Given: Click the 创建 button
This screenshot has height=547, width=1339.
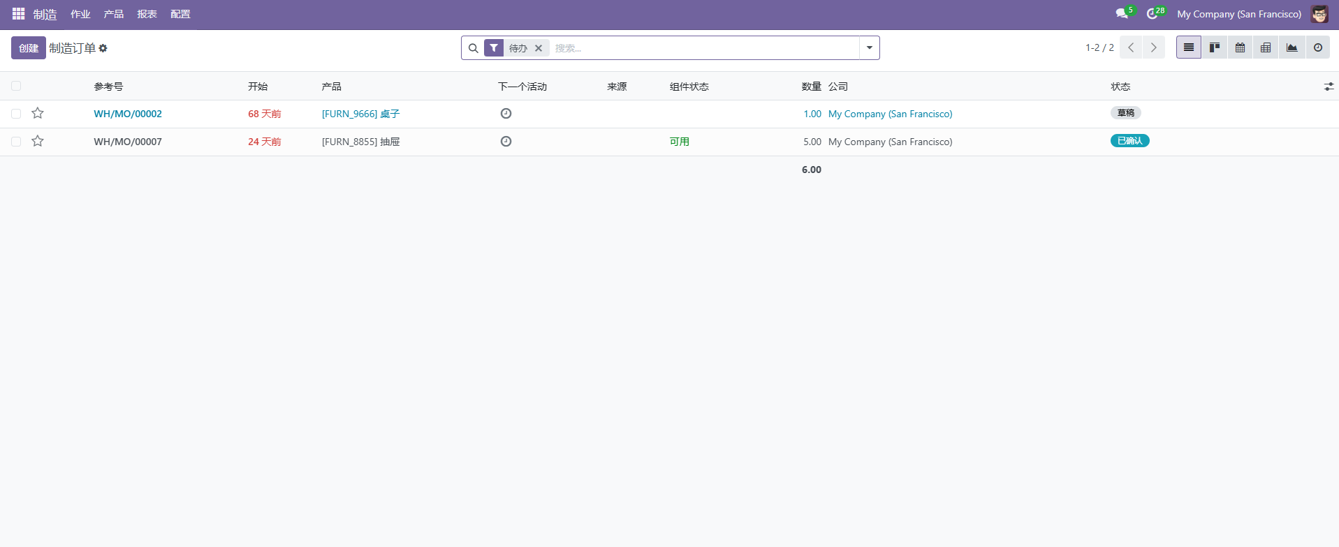Looking at the screenshot, I should click(29, 48).
